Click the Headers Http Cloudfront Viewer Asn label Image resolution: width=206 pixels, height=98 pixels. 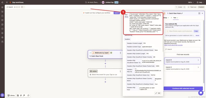tap(138, 75)
